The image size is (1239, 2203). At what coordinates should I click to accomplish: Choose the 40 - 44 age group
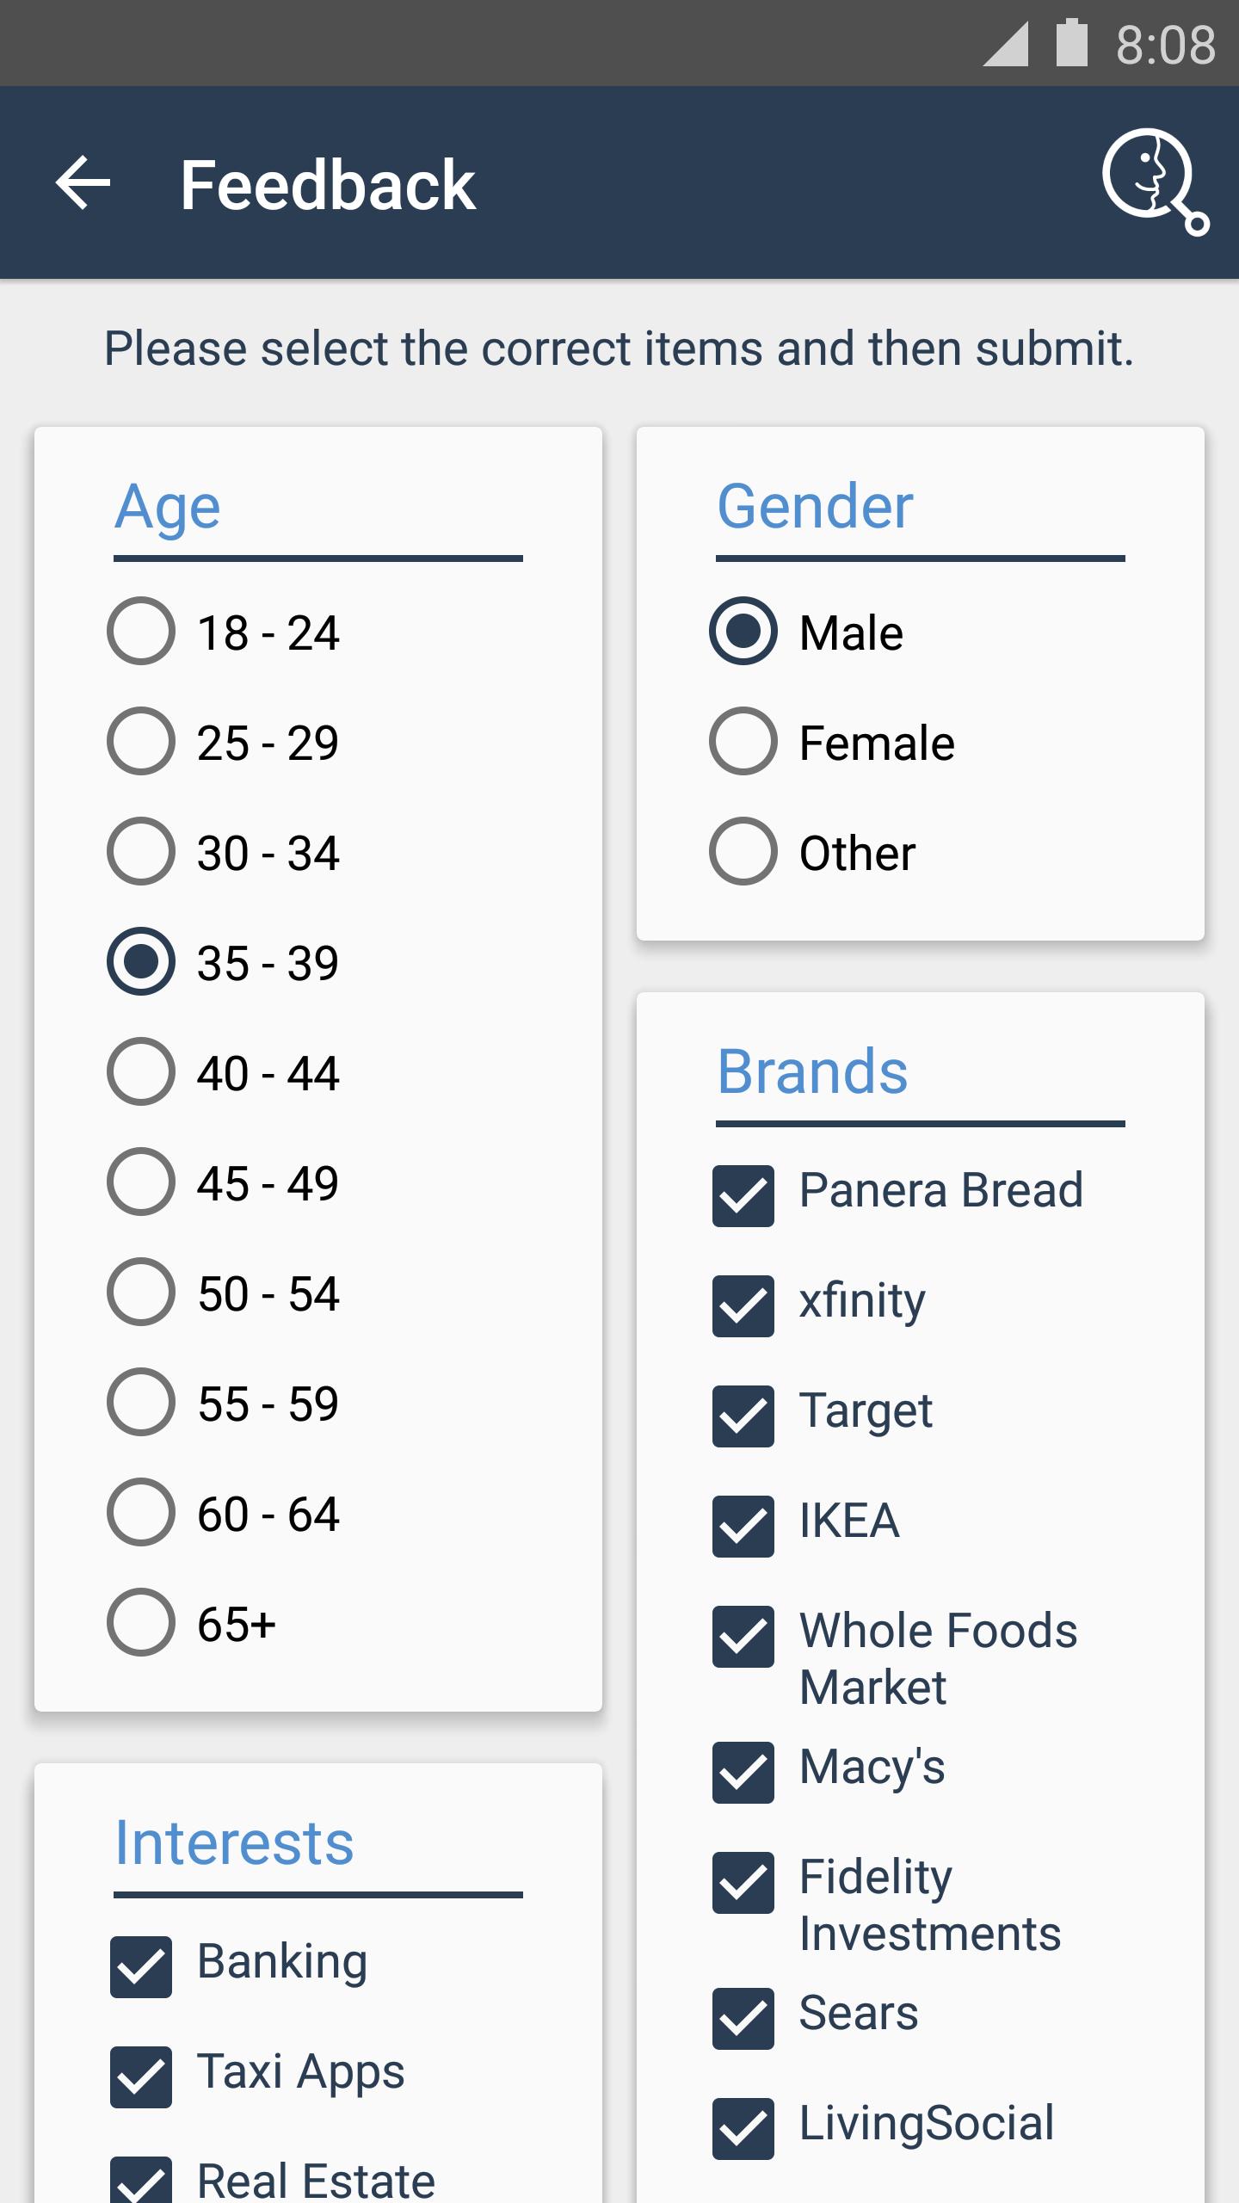pyautogui.click(x=140, y=1073)
